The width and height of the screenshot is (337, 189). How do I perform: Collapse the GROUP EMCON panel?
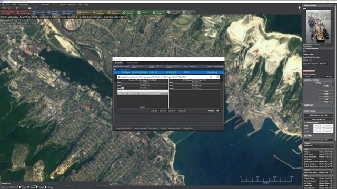(333, 111)
